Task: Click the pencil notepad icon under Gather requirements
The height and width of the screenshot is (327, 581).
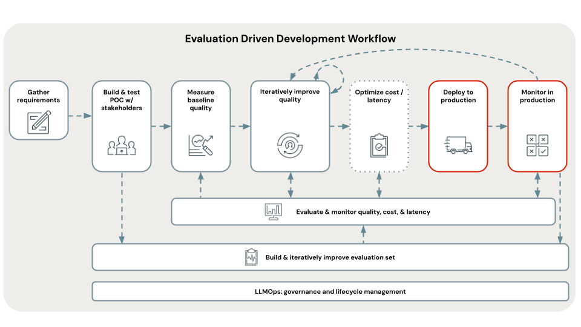Action: point(38,122)
